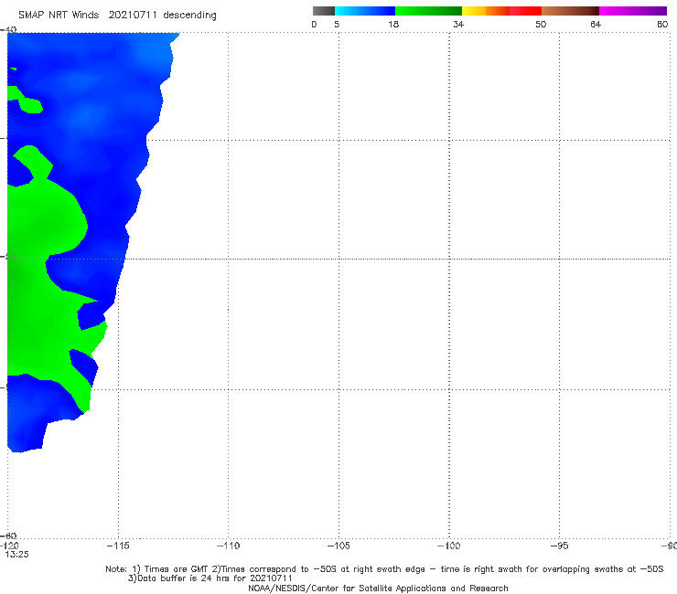The image size is (677, 594).
Task: Click the '-95' longitude axis label
Action: 559,546
